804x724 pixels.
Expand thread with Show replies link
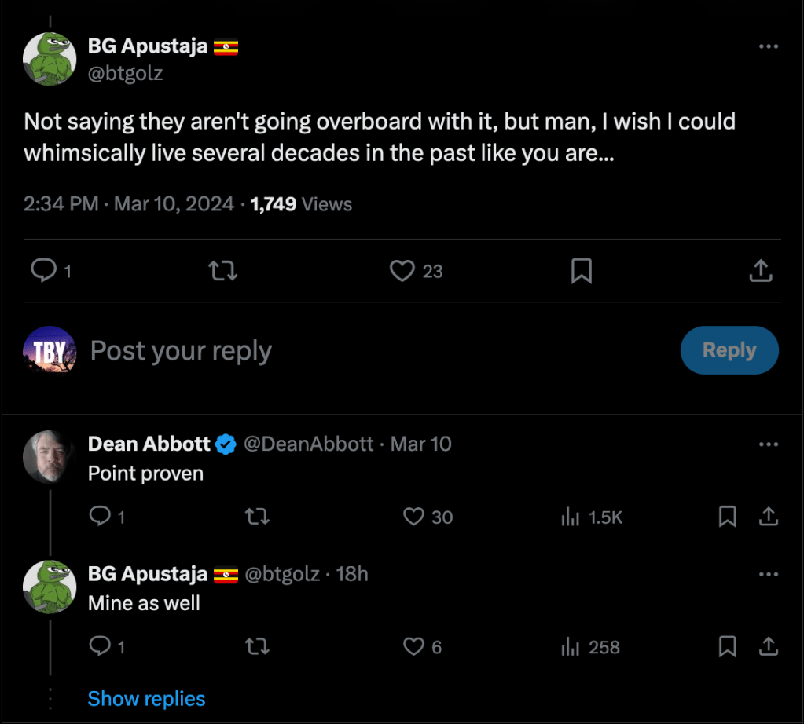point(146,699)
